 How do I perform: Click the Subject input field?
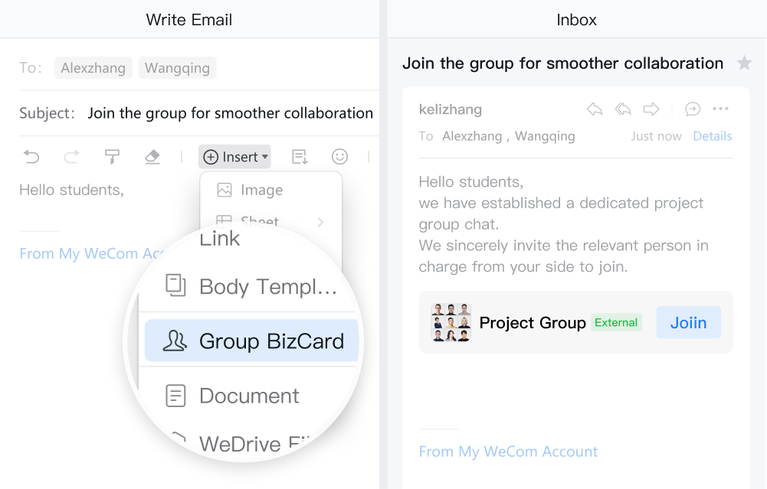[x=230, y=113]
